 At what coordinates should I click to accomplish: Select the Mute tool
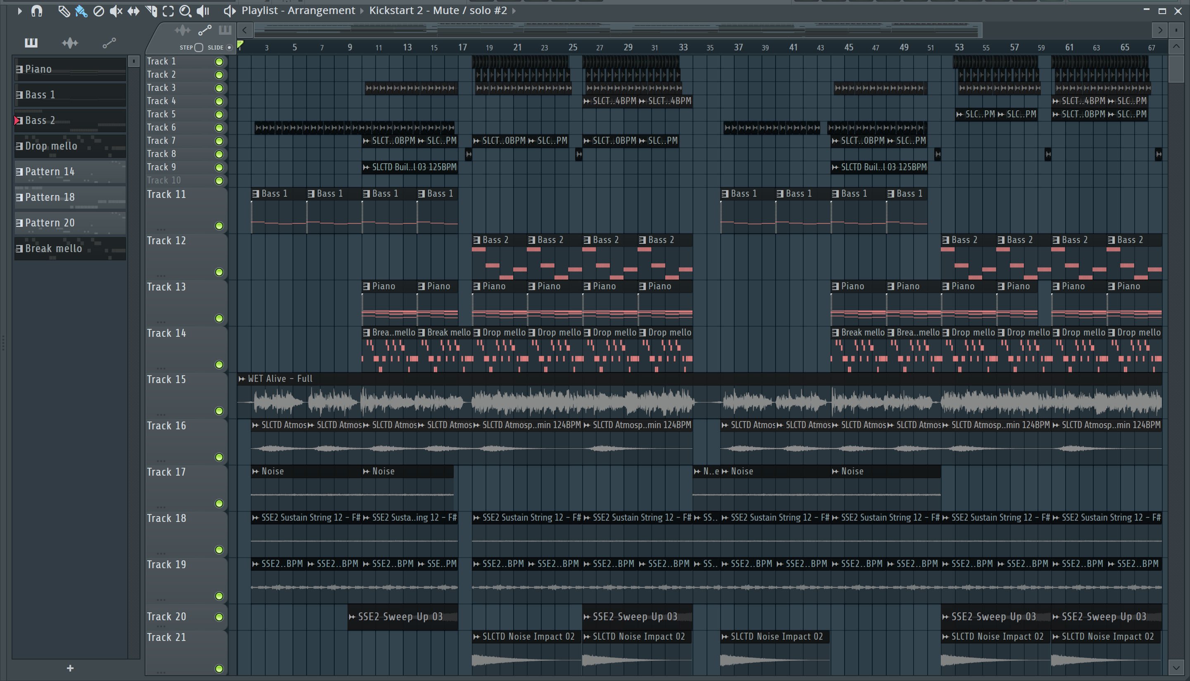(x=116, y=11)
